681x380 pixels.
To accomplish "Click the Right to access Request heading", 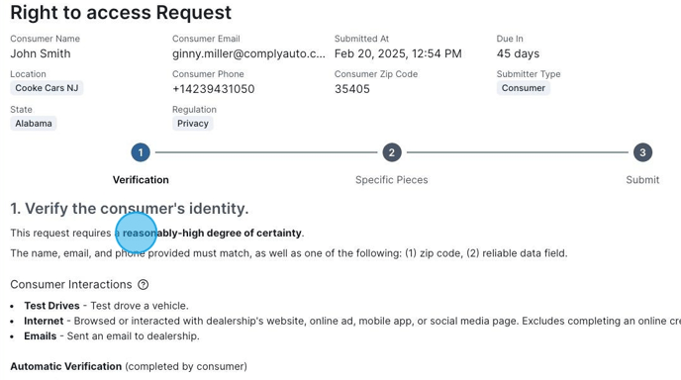I will [121, 13].
